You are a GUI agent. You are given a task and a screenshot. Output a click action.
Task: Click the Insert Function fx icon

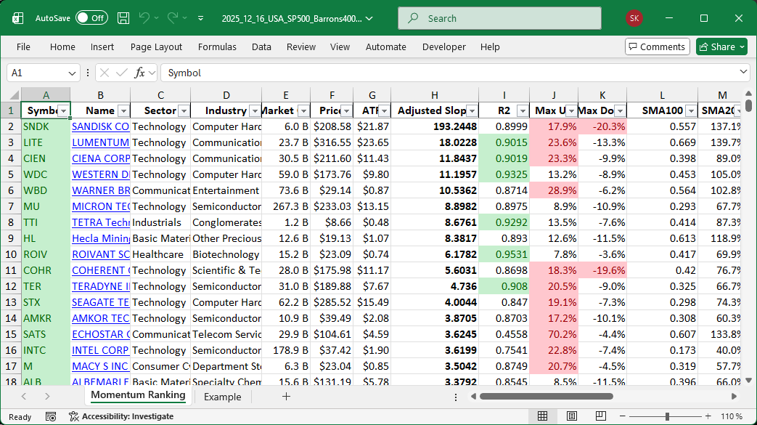click(140, 73)
